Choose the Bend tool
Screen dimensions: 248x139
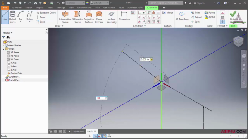(41, 22)
